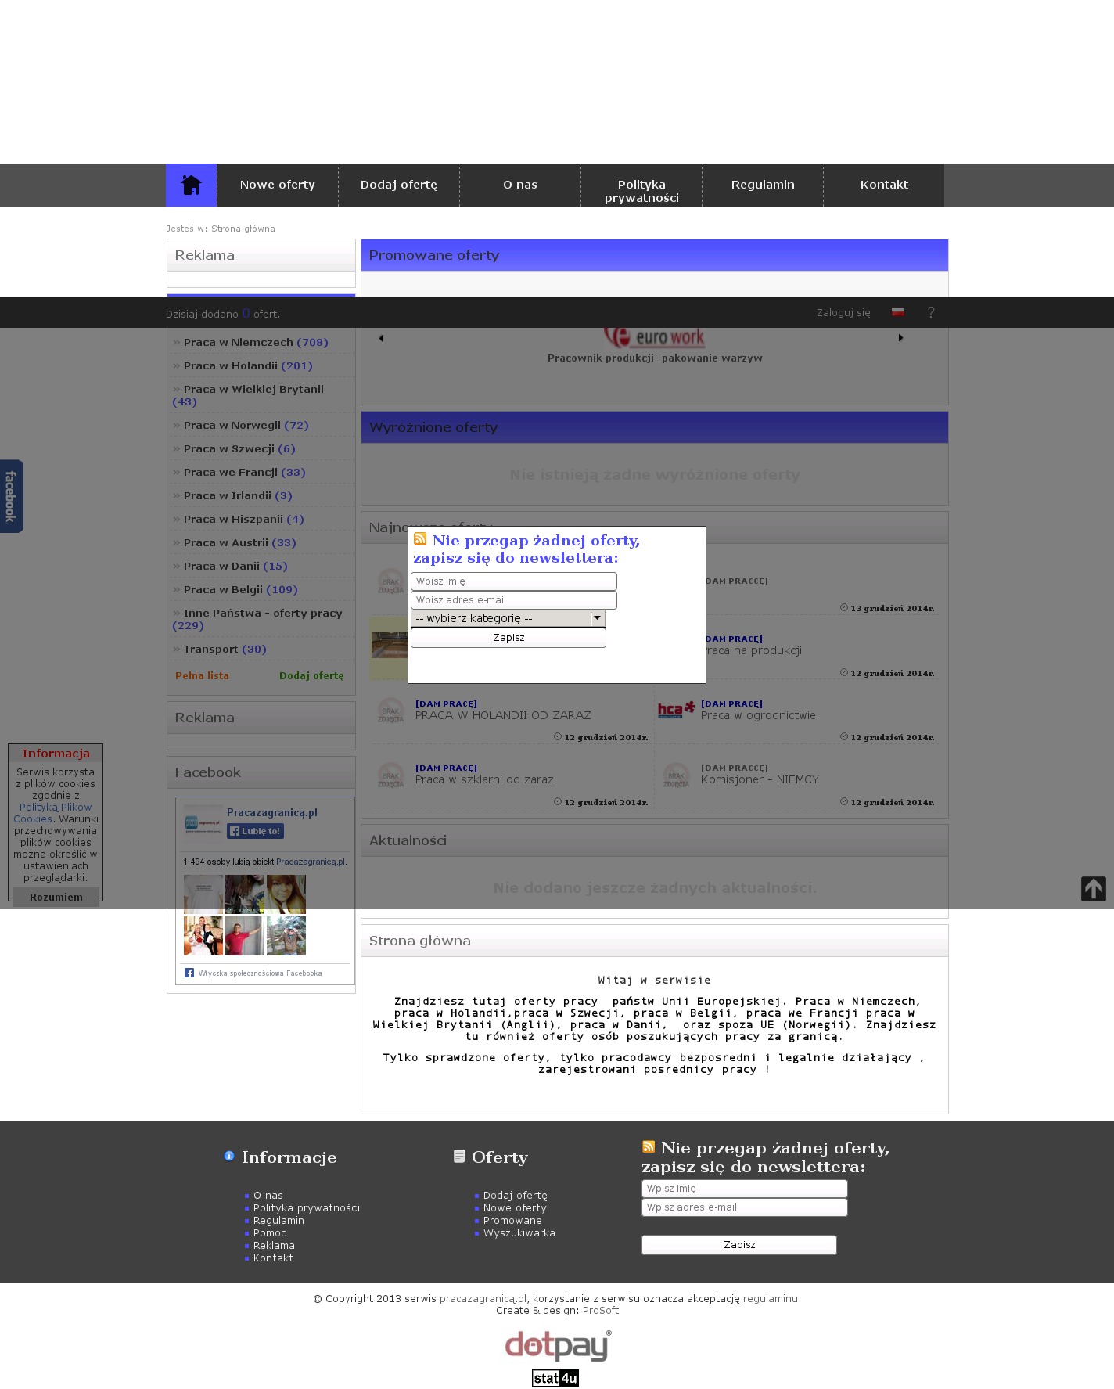This screenshot has height=1389, width=1114.
Task: Click the home icon in navigation bar
Action: (x=191, y=185)
